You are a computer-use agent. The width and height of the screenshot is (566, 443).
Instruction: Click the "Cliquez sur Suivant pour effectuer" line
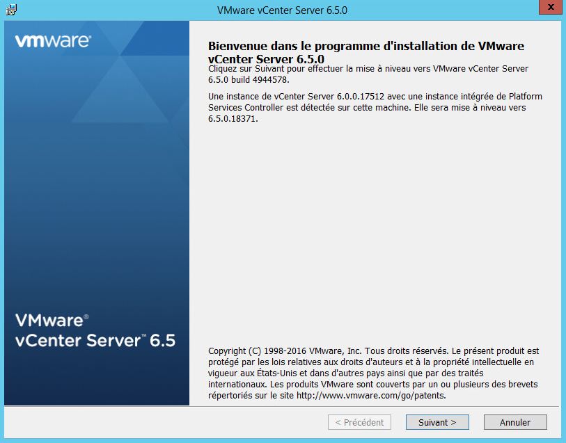368,69
